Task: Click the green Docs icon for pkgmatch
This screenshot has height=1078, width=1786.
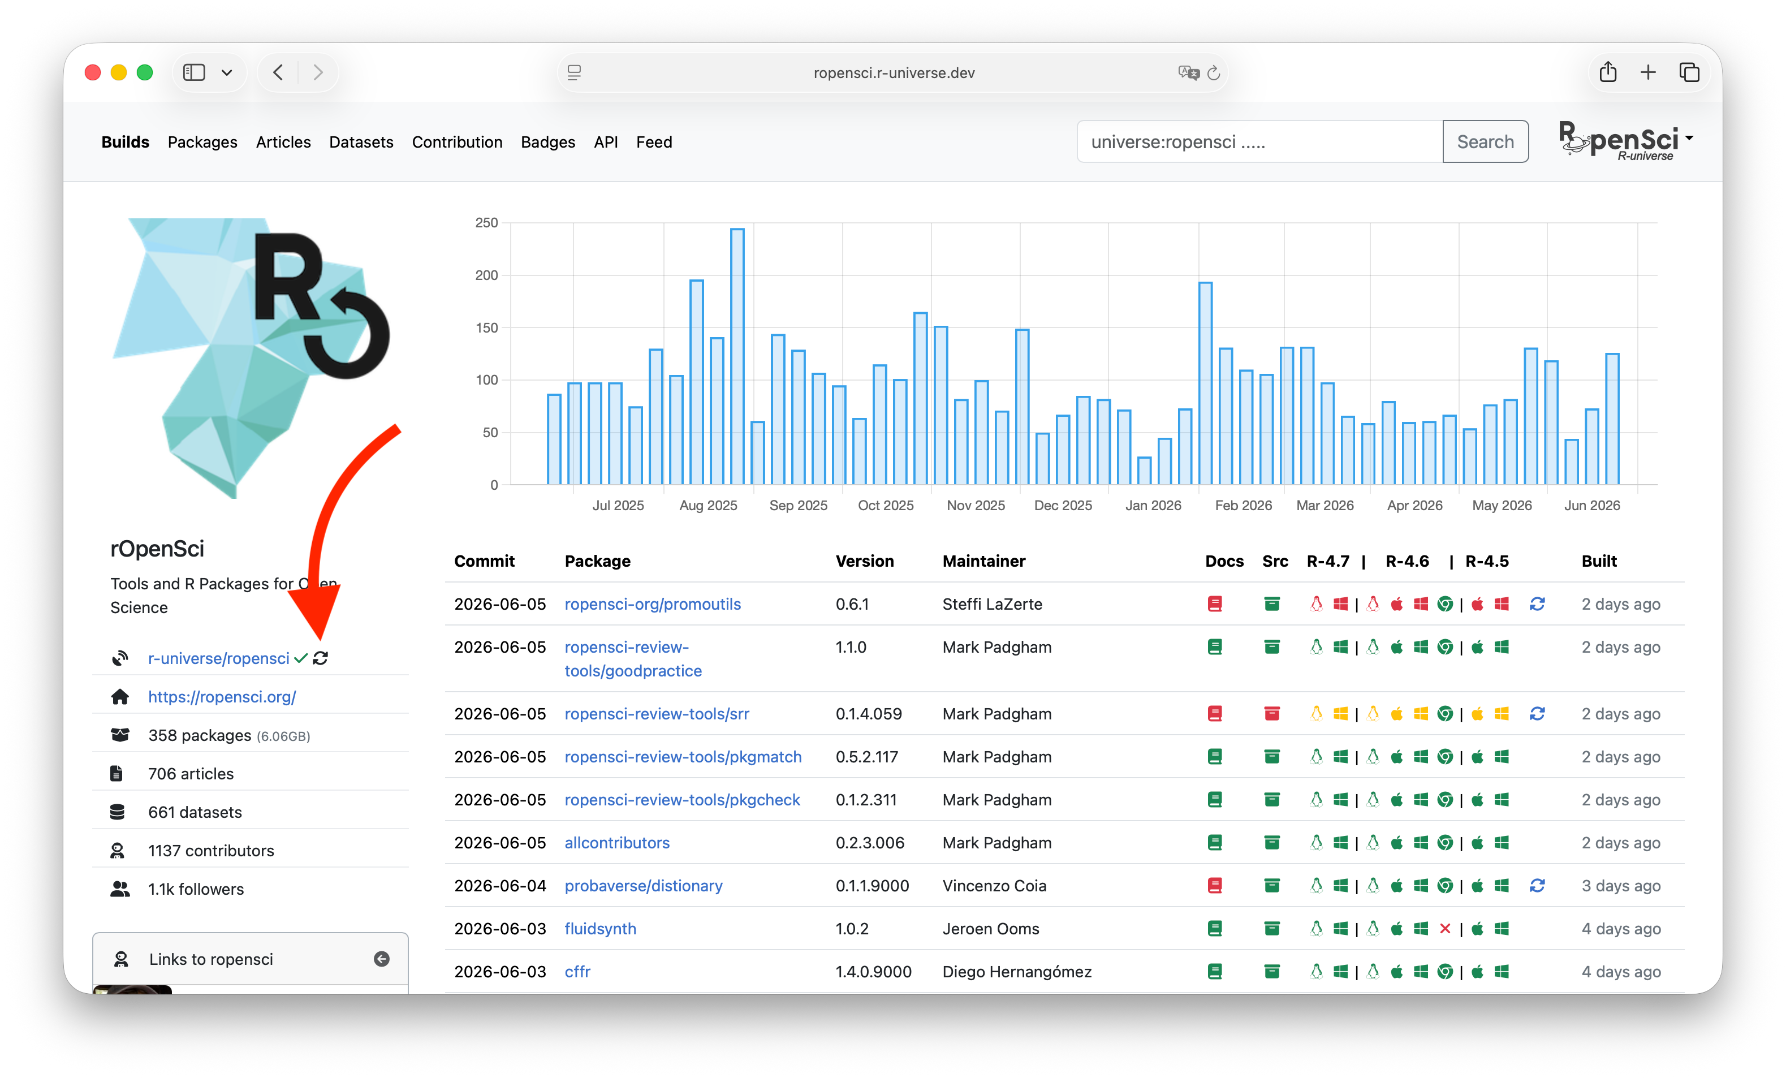Action: pos(1215,756)
